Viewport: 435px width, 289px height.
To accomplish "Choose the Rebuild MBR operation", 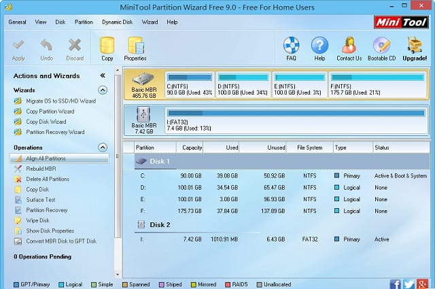I will click(x=41, y=169).
